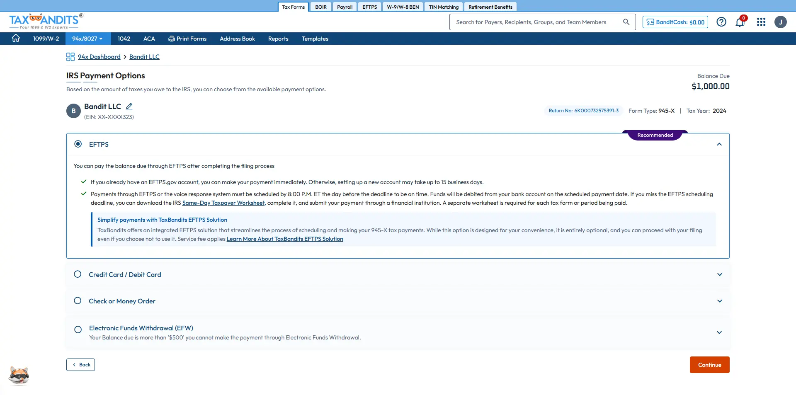
Task: Switch to the Tax Forms tab
Action: pyautogui.click(x=293, y=7)
